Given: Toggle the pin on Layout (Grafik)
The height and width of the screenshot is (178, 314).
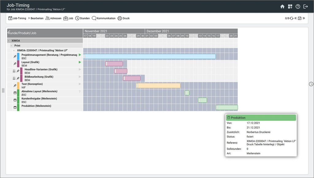Looking at the screenshot, I should tap(15, 63).
